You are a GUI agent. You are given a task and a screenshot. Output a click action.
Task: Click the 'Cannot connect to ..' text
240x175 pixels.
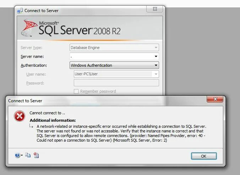[47, 113]
